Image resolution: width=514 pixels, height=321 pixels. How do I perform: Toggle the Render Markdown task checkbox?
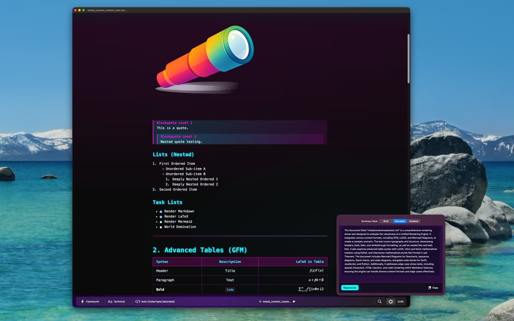click(161, 211)
